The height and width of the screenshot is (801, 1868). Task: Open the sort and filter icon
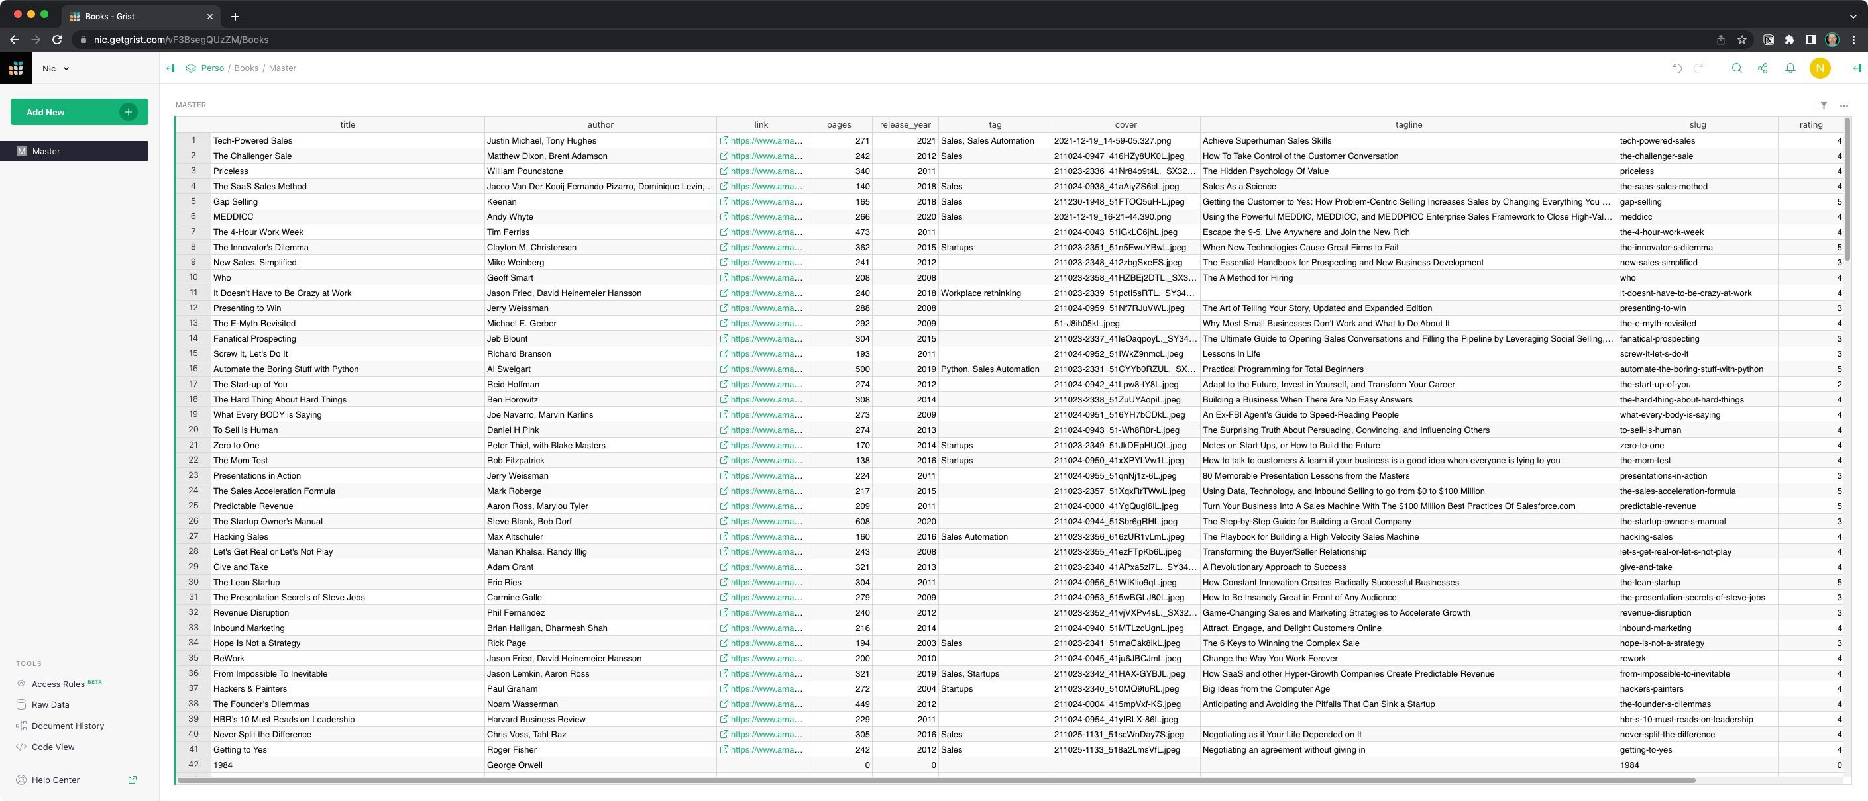(x=1822, y=106)
